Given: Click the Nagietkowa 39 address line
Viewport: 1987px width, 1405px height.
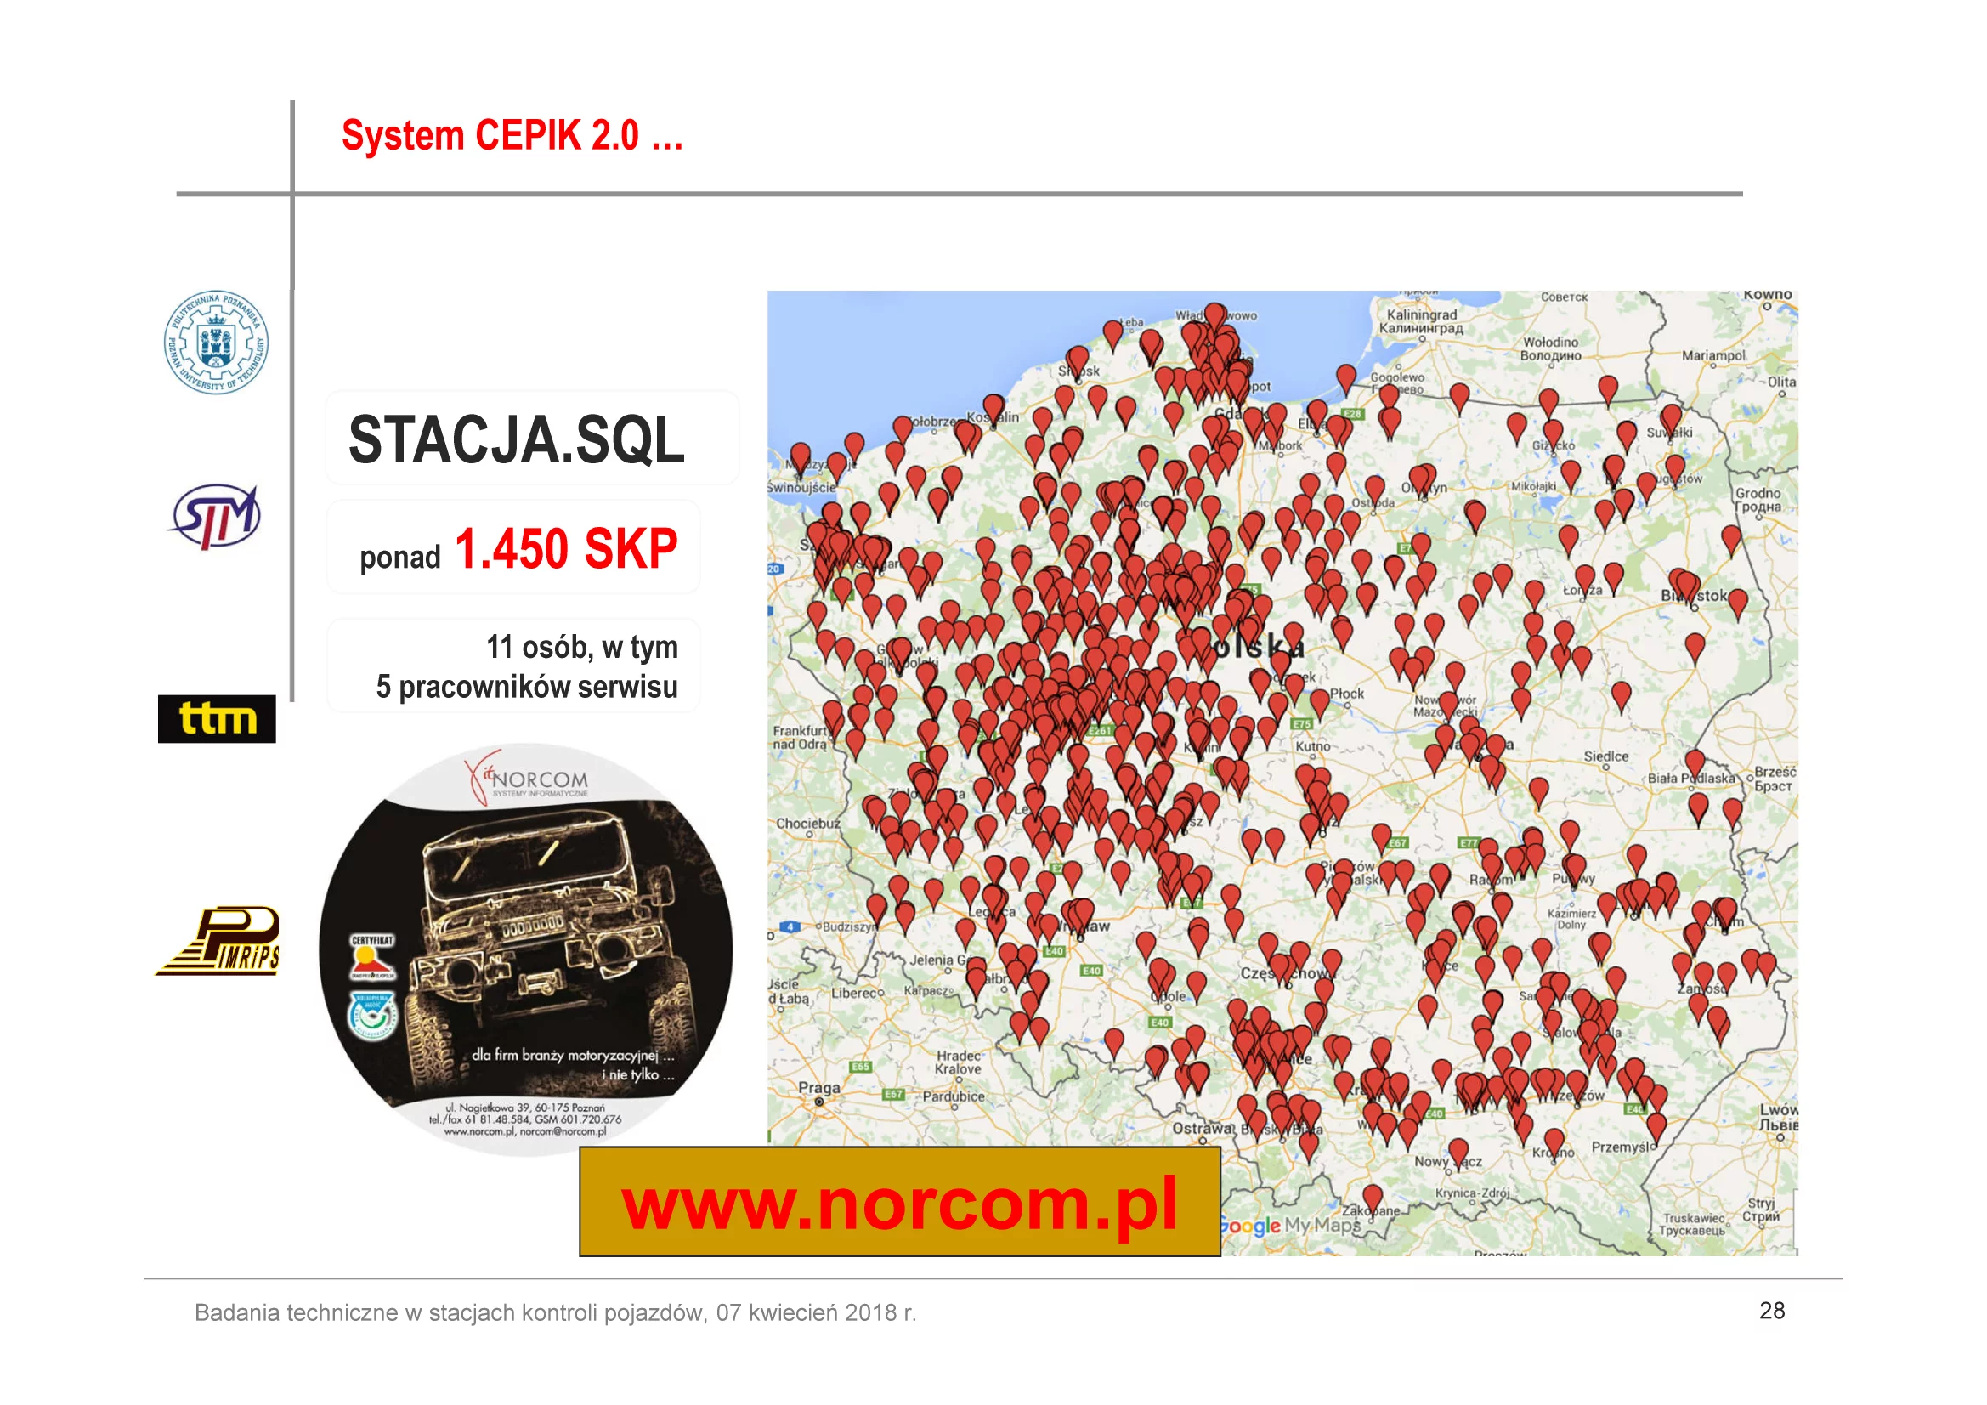Looking at the screenshot, I should pyautogui.click(x=525, y=1108).
